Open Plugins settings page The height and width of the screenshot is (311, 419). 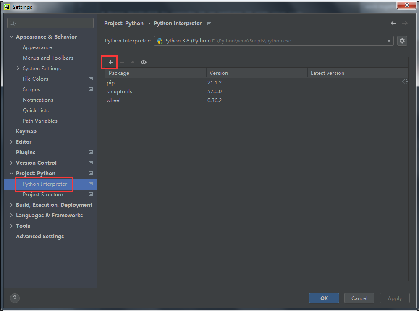[x=26, y=153]
